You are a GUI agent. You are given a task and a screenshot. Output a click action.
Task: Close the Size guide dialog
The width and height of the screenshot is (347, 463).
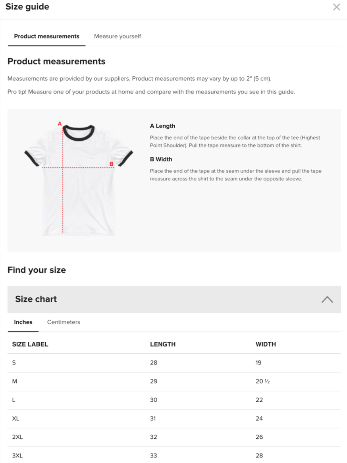point(336,7)
